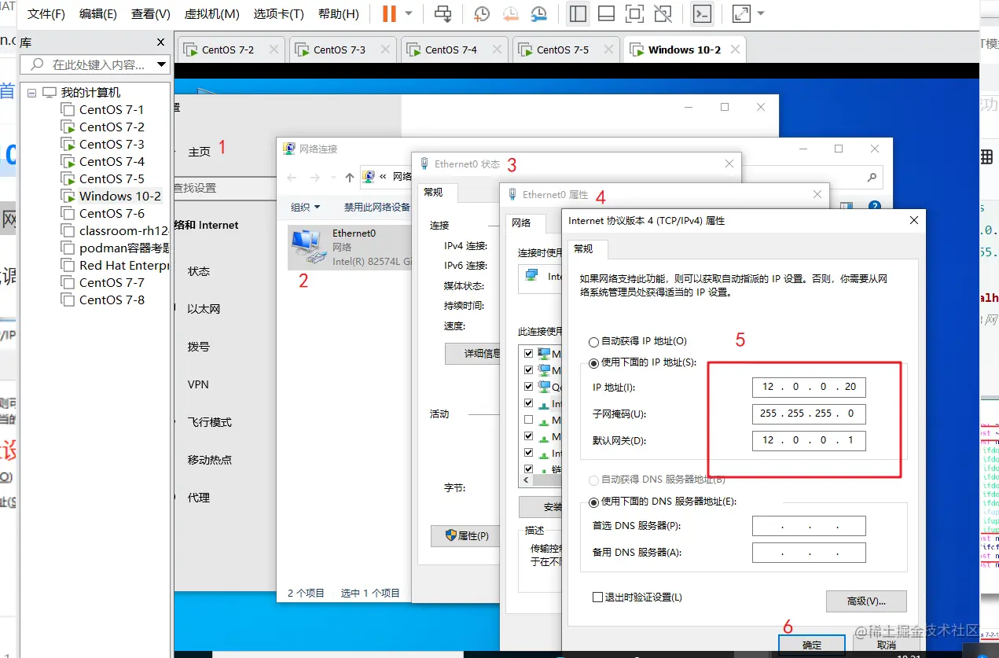999x658 pixels.
Task: Select the Ethernet0 adapter icon
Action: click(x=308, y=245)
